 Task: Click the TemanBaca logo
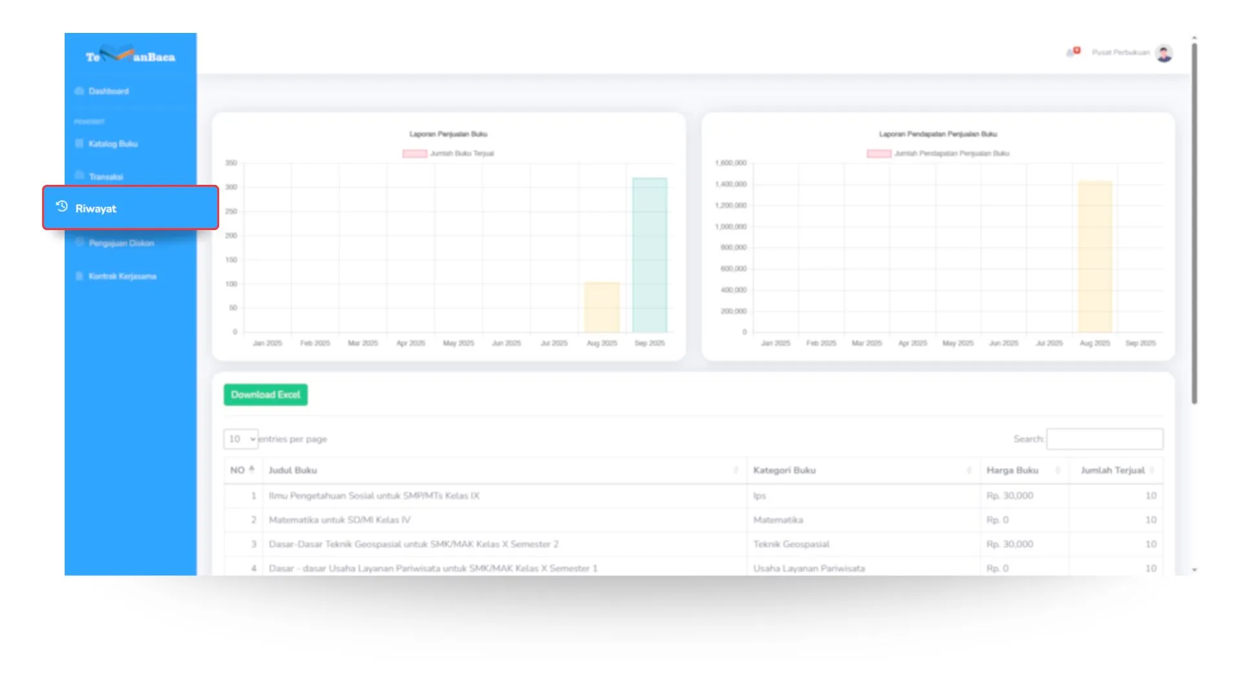pos(131,56)
